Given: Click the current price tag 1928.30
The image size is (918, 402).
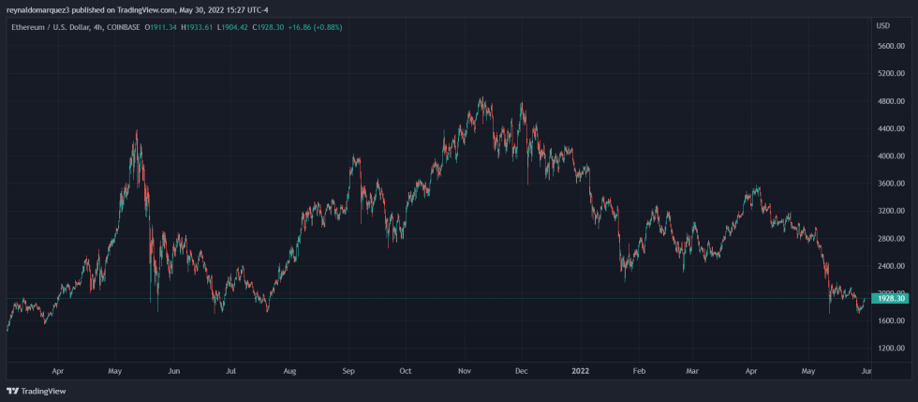Looking at the screenshot, I should [x=888, y=298].
